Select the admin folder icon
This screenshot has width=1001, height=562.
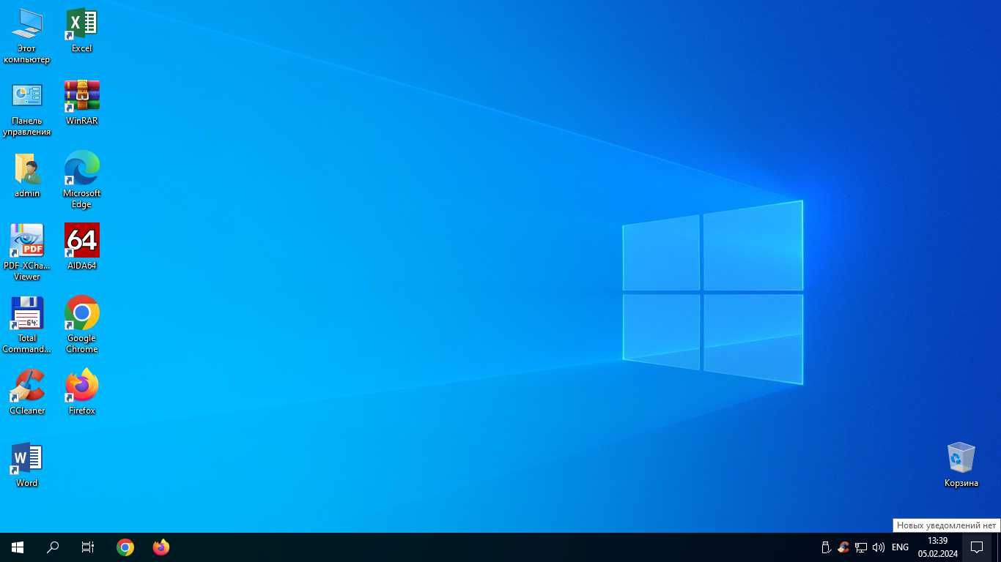(x=27, y=175)
